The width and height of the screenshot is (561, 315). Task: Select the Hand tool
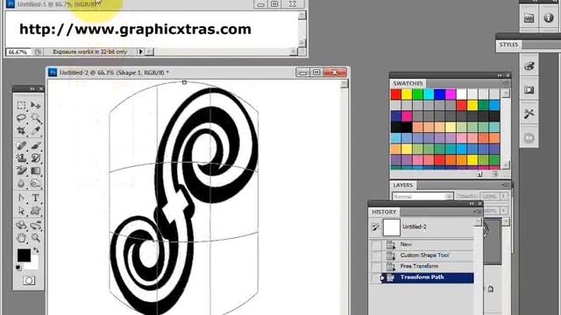pyautogui.click(x=21, y=237)
